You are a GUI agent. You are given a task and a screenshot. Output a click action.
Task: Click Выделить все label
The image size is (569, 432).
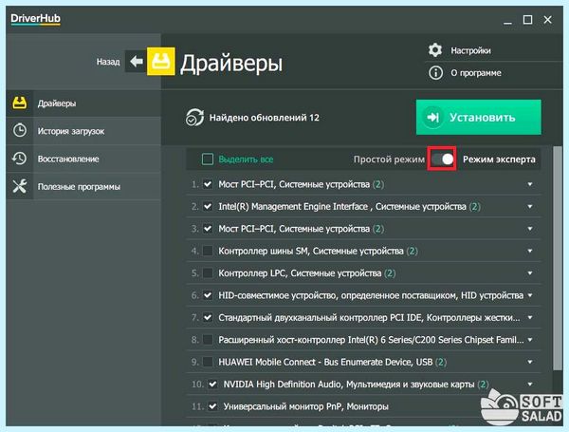point(246,160)
